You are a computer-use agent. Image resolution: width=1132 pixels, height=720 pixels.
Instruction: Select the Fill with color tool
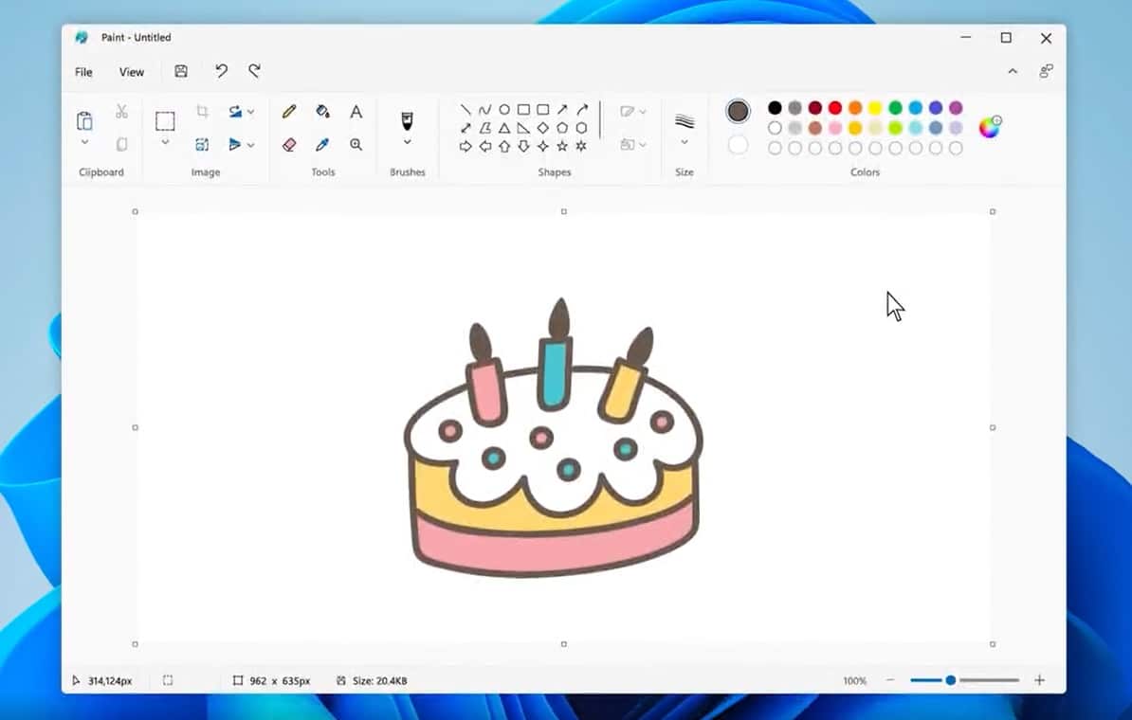[322, 111]
